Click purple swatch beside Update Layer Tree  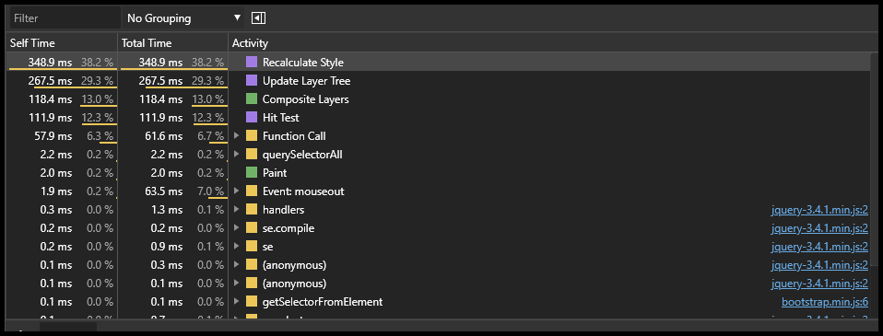pyautogui.click(x=252, y=81)
